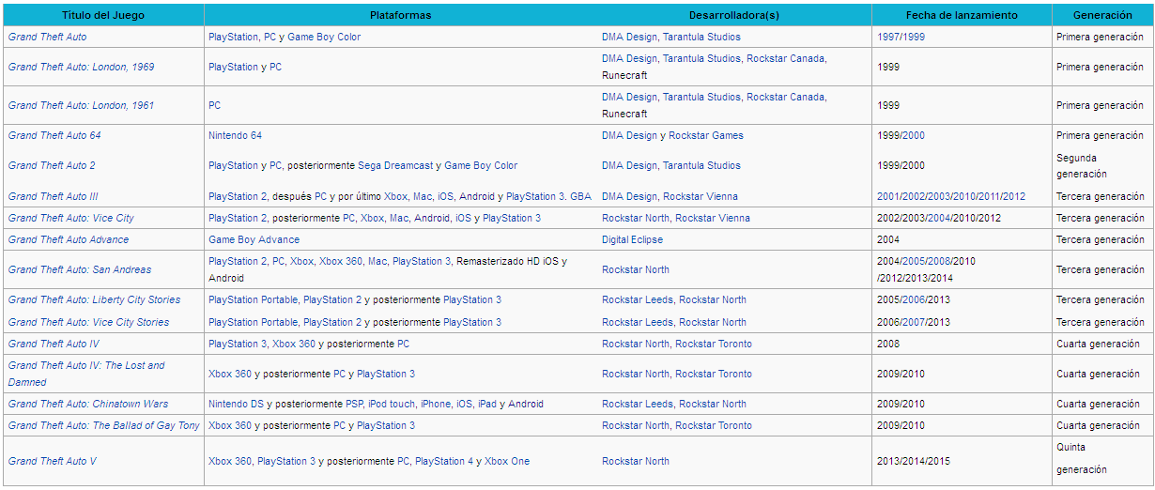
Task: Click the Desarrolladora(s) column header
Action: [x=734, y=15]
